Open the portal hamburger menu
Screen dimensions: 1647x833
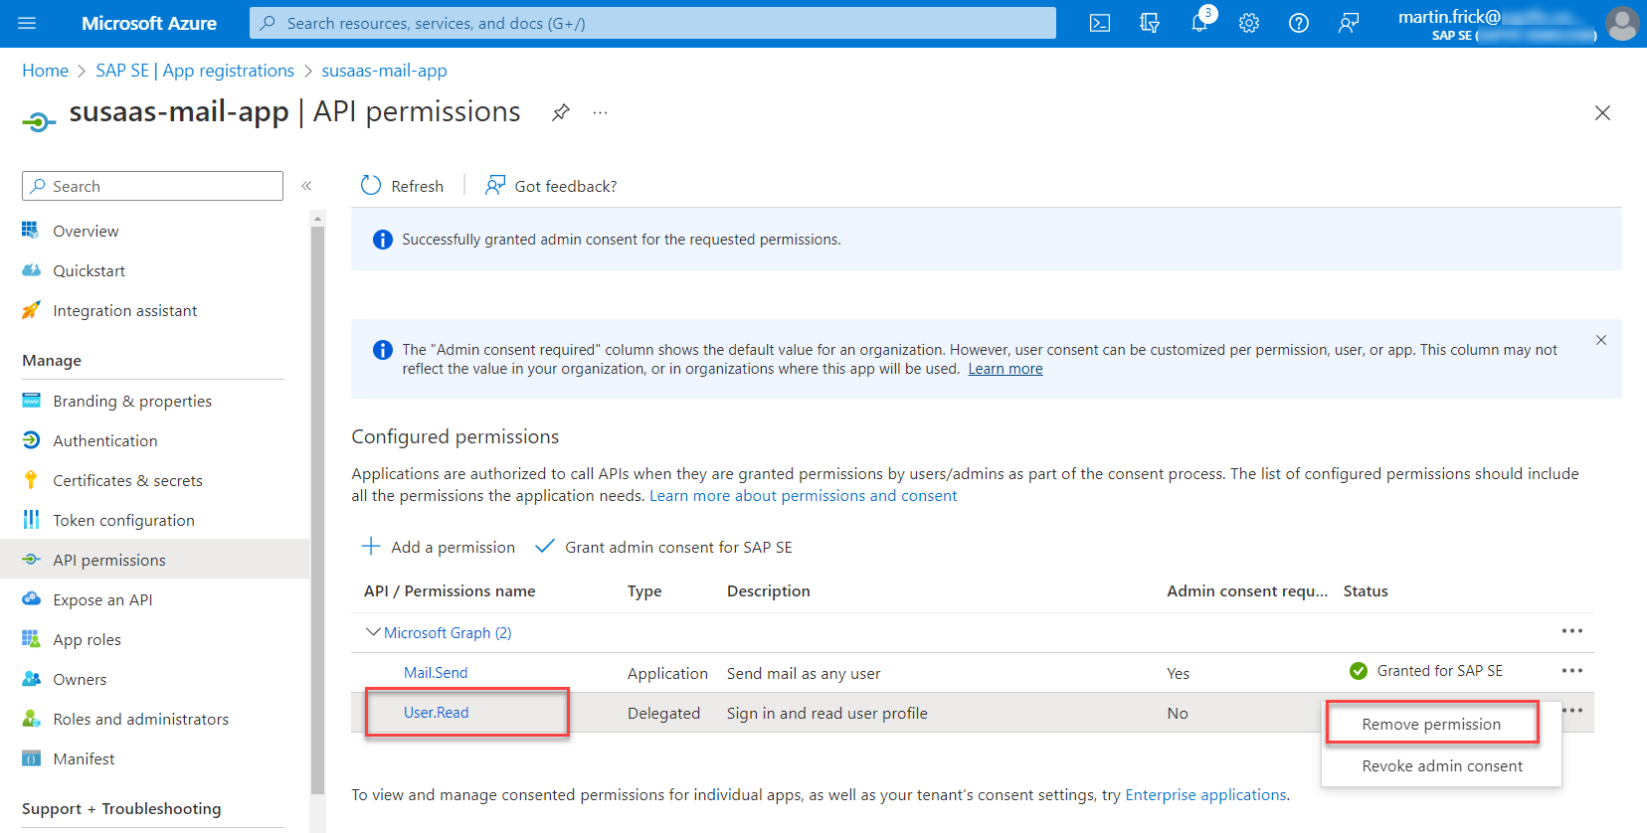click(x=27, y=23)
